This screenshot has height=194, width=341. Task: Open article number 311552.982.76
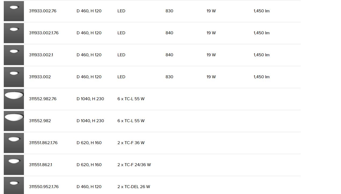tap(43, 99)
